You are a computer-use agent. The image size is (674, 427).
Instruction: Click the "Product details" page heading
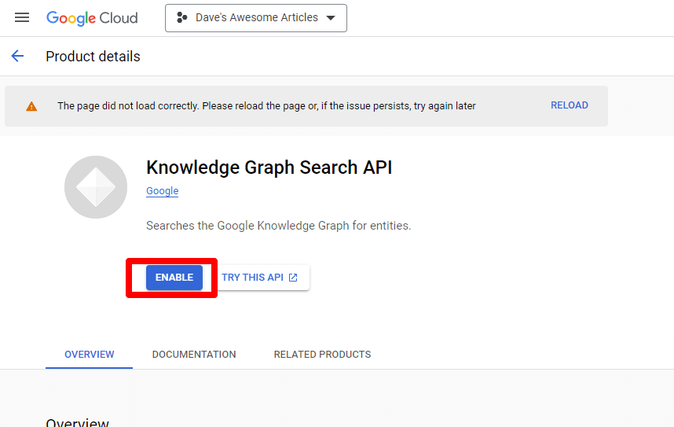click(93, 57)
